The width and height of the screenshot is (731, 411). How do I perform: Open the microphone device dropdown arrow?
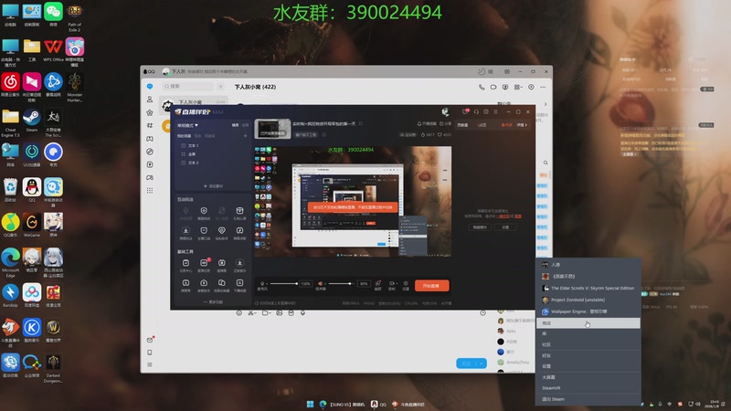(x=267, y=283)
